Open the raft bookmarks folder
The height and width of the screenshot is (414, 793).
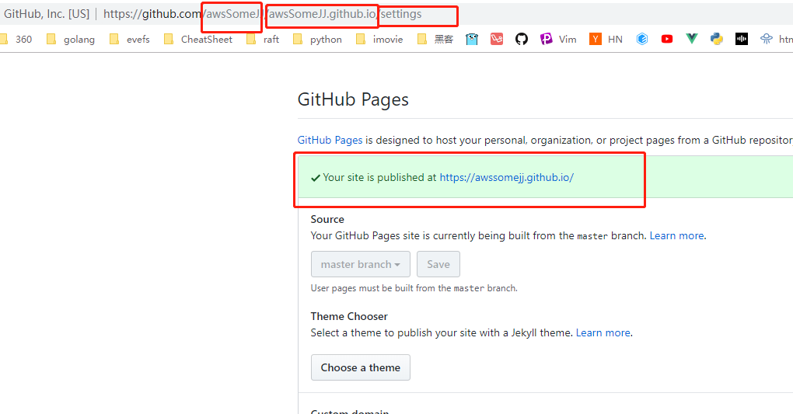pos(263,40)
